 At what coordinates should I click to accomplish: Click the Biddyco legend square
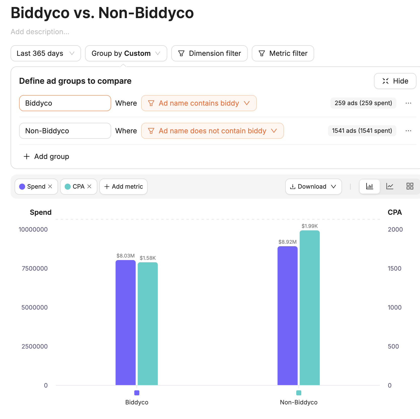click(x=137, y=393)
